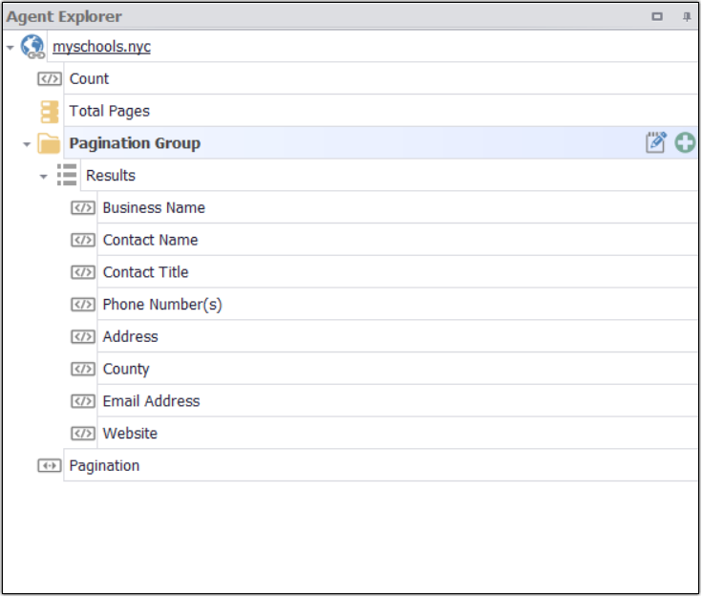The height and width of the screenshot is (597, 702).
Task: Collapse the myschools.nyc root node
Action: tap(10, 48)
